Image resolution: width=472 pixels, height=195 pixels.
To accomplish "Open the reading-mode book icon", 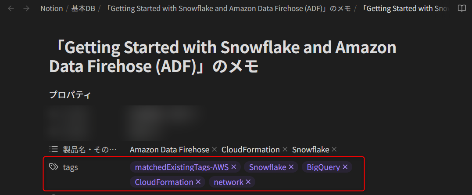I will pos(461,8).
